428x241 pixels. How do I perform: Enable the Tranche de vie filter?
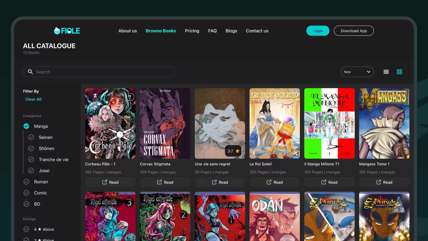(31, 160)
